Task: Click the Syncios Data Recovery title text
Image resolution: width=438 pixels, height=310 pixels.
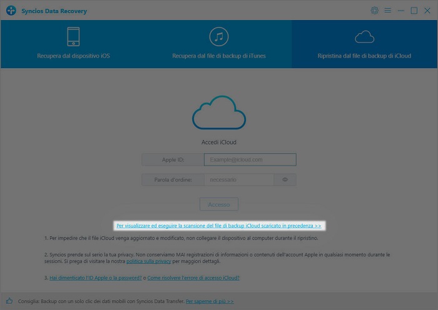Action: (54, 11)
